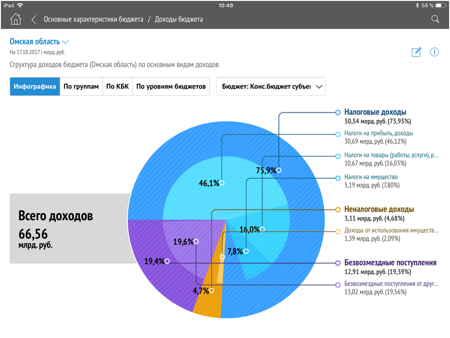
Task: Open the Бюджет: Конс.бюджет dropdown
Action: [x=271, y=86]
